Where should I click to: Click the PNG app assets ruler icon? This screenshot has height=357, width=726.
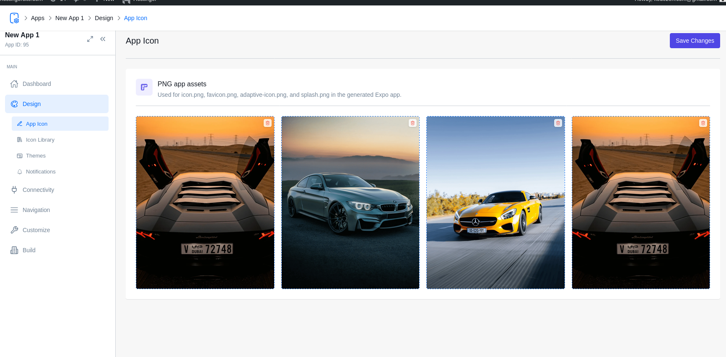pos(144,87)
